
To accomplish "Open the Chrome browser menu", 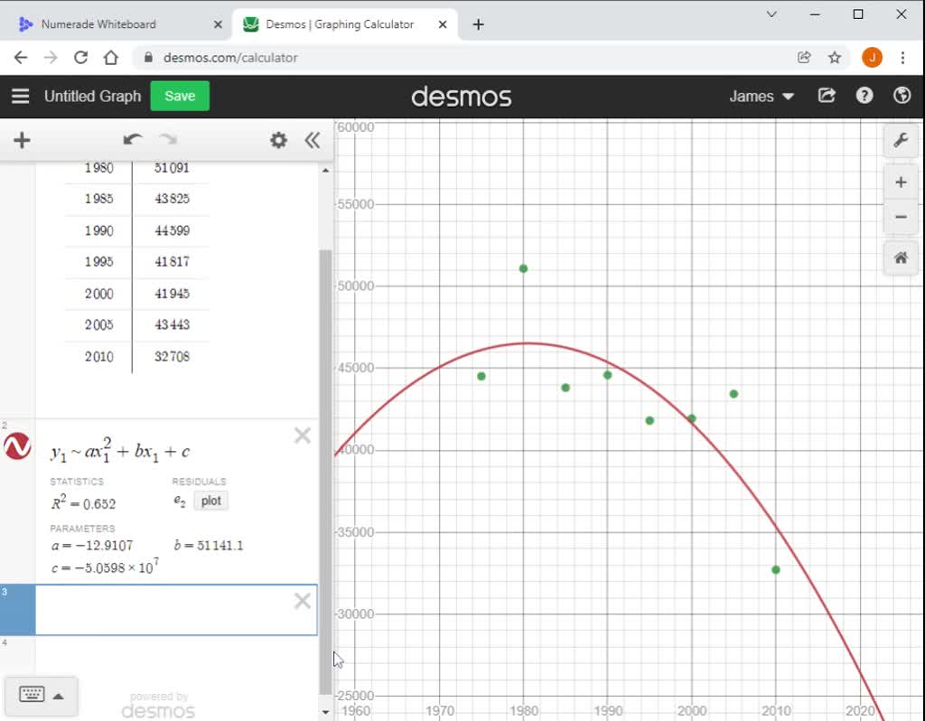I will (x=903, y=57).
